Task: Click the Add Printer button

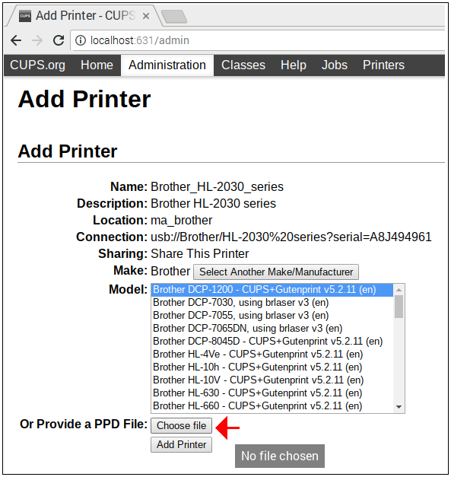Action: click(182, 445)
